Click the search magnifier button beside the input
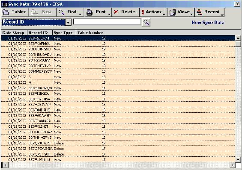The width and height of the screenshot is (242, 170). point(146,22)
